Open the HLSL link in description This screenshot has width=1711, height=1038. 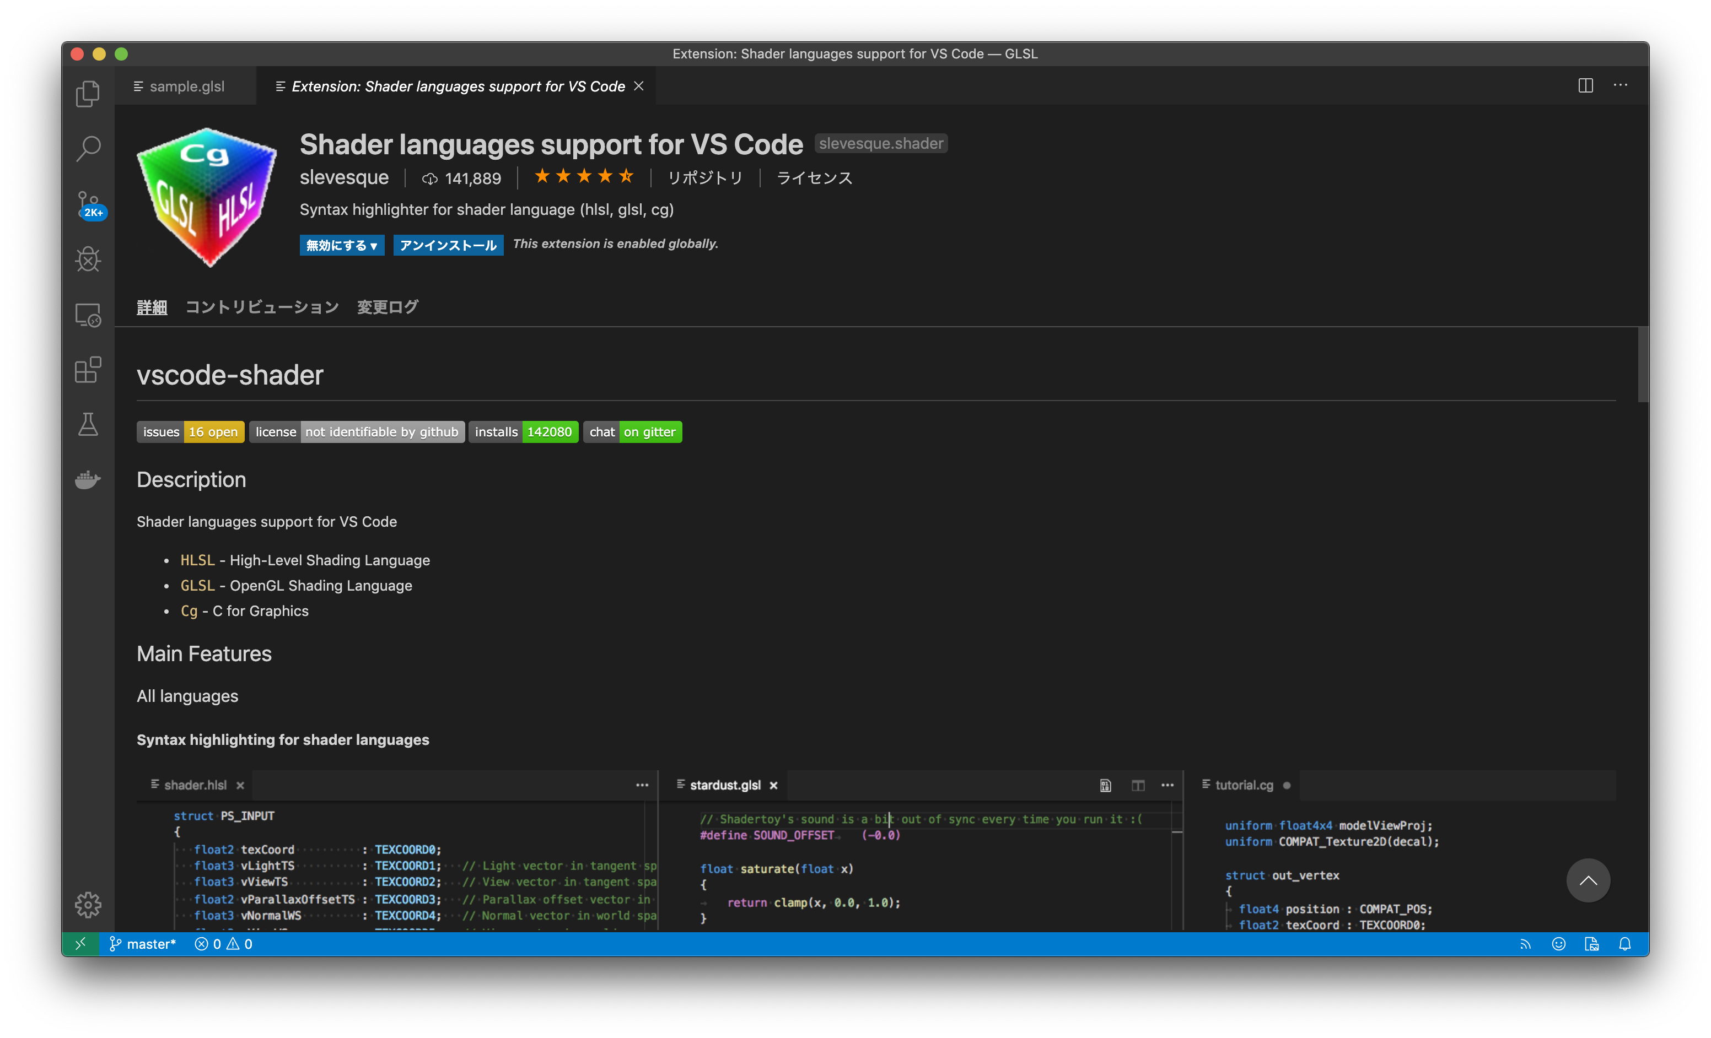click(x=198, y=560)
